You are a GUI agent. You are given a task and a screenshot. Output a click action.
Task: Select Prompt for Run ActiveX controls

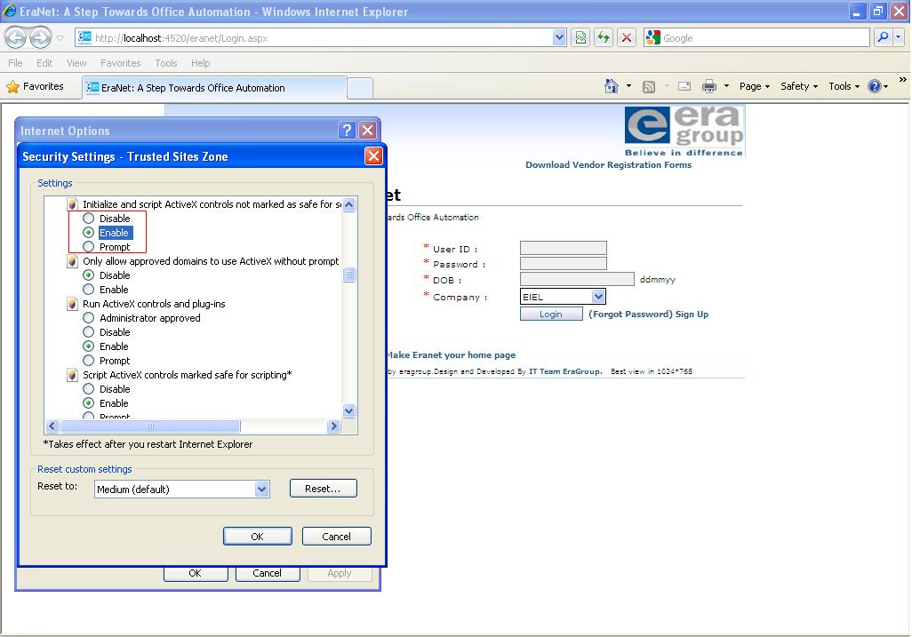pyautogui.click(x=88, y=361)
